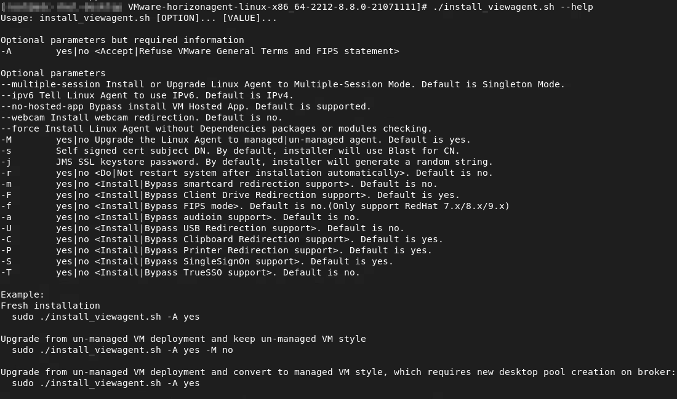677x399 pixels.
Task: Click the -T TrueSSO support option line
Action: (x=180, y=272)
